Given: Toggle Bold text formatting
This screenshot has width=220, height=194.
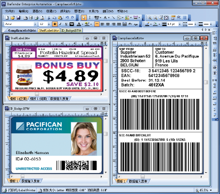Looking at the screenshot, I should pyautogui.click(x=55, y=24).
